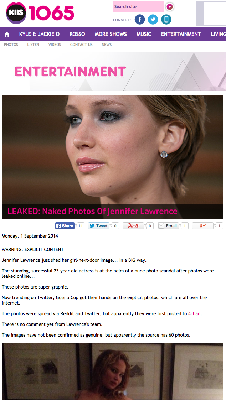This screenshot has width=226, height=400.
Task: Open the Contact Us link
Action: click(x=81, y=45)
